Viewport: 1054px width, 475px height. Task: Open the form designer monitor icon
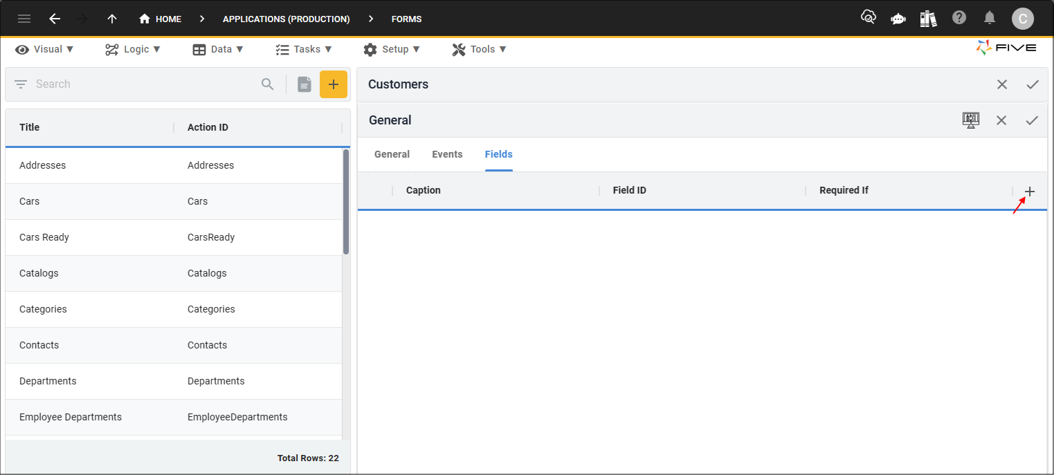point(971,120)
